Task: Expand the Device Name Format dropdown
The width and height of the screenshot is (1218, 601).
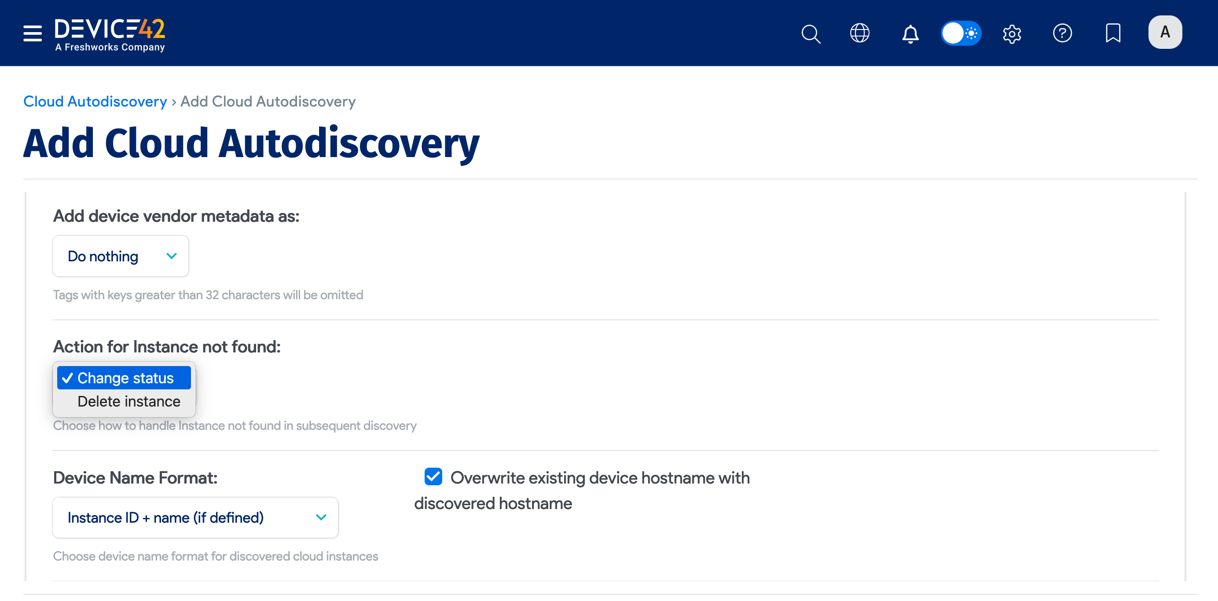Action: pyautogui.click(x=195, y=517)
